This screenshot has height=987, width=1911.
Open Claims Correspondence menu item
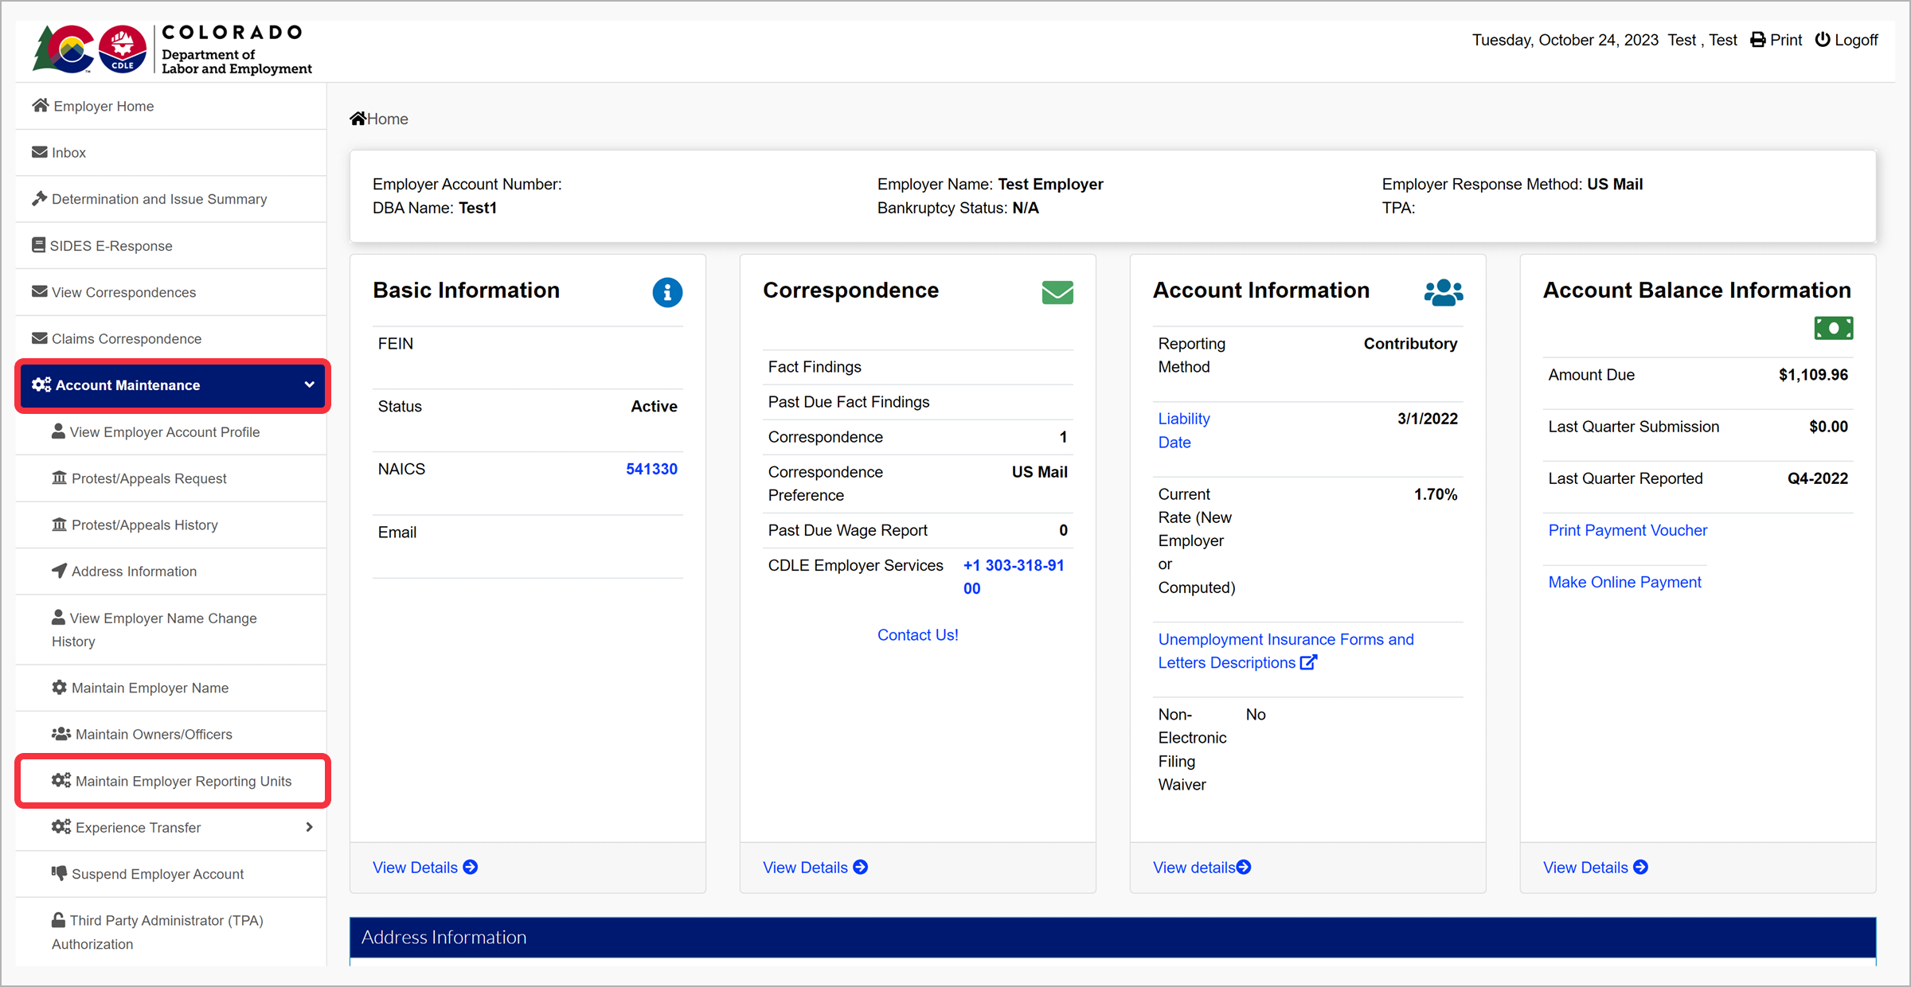point(171,338)
